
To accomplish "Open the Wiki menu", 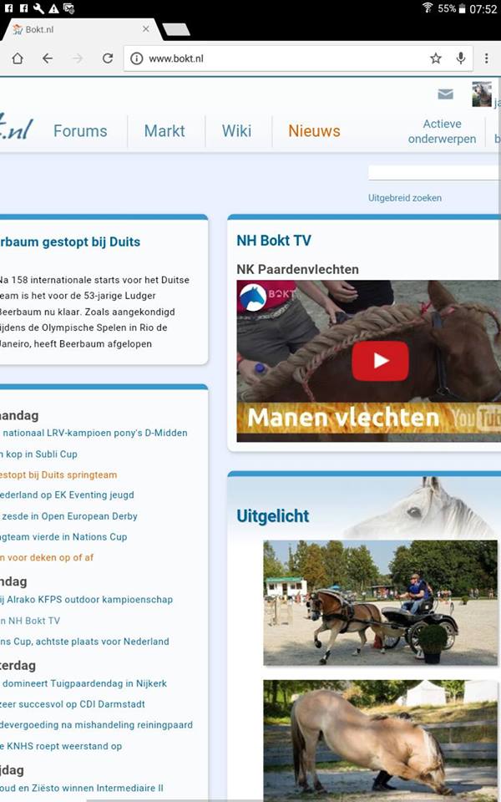I will (236, 131).
